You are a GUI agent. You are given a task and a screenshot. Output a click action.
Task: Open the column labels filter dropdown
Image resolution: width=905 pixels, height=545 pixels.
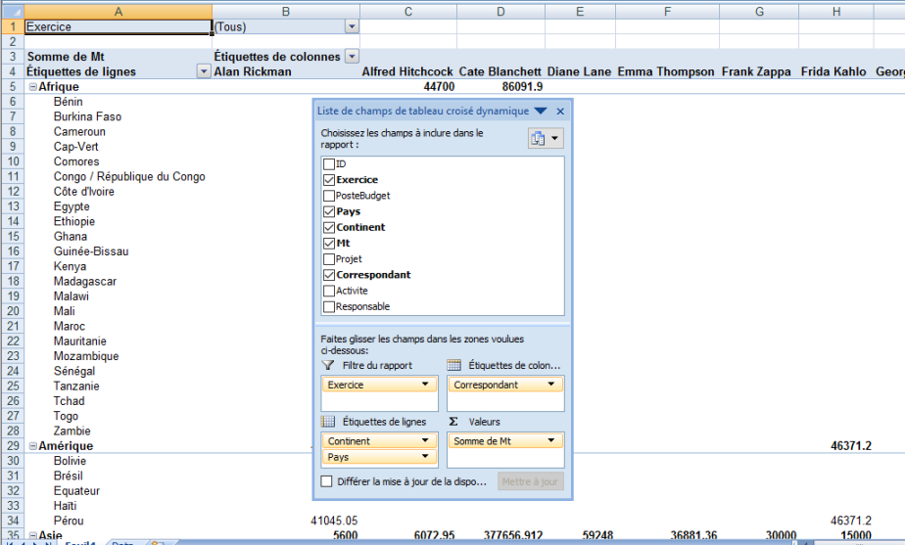coord(352,57)
